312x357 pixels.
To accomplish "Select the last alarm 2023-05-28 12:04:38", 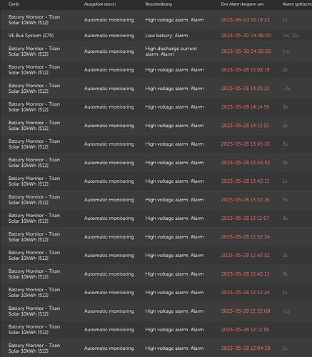I will [156, 348].
